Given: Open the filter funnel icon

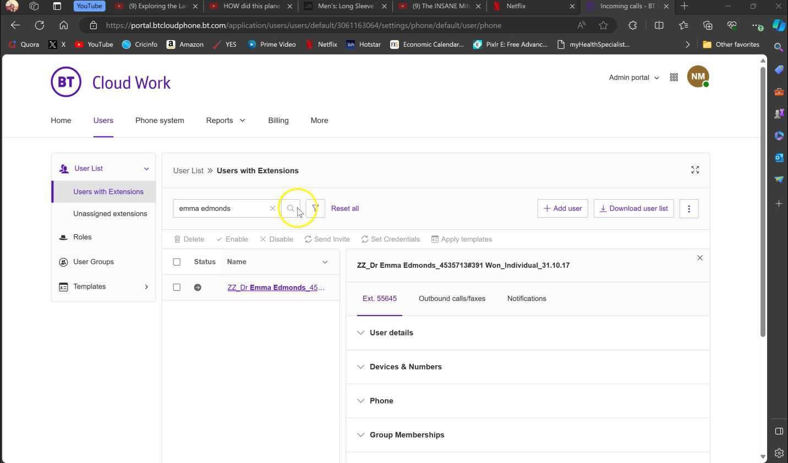Looking at the screenshot, I should [x=315, y=208].
